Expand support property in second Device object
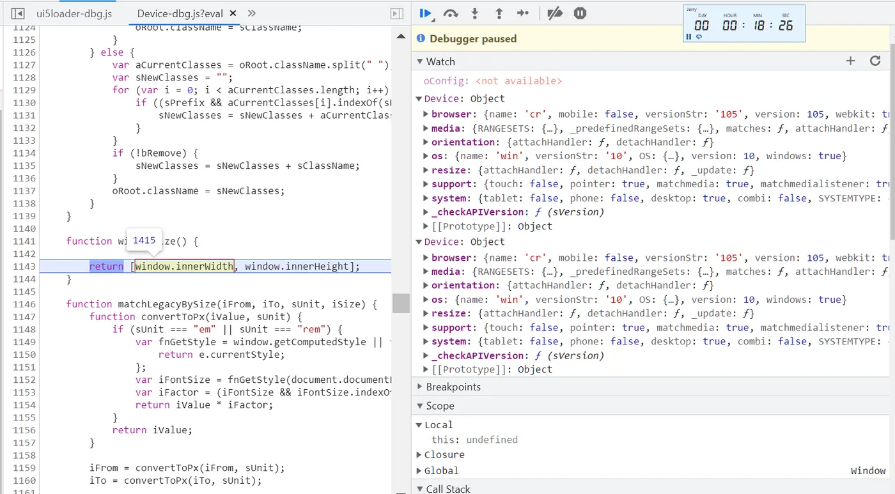Image resolution: width=895 pixels, height=494 pixels. 426,327
